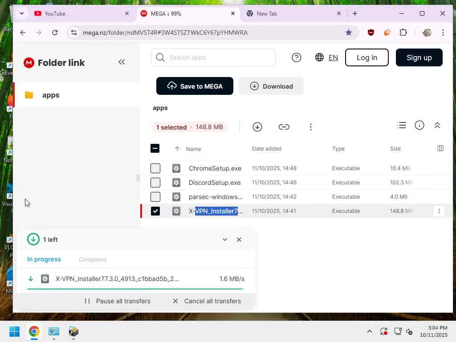Image resolution: width=456 pixels, height=342 pixels.
Task: Click the get link chain icon
Action: point(284,127)
